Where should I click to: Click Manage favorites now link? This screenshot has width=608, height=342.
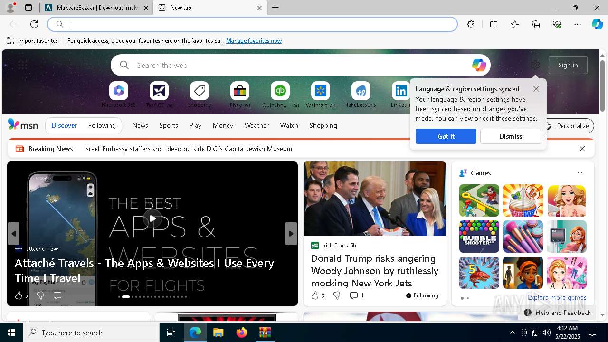coord(254,41)
